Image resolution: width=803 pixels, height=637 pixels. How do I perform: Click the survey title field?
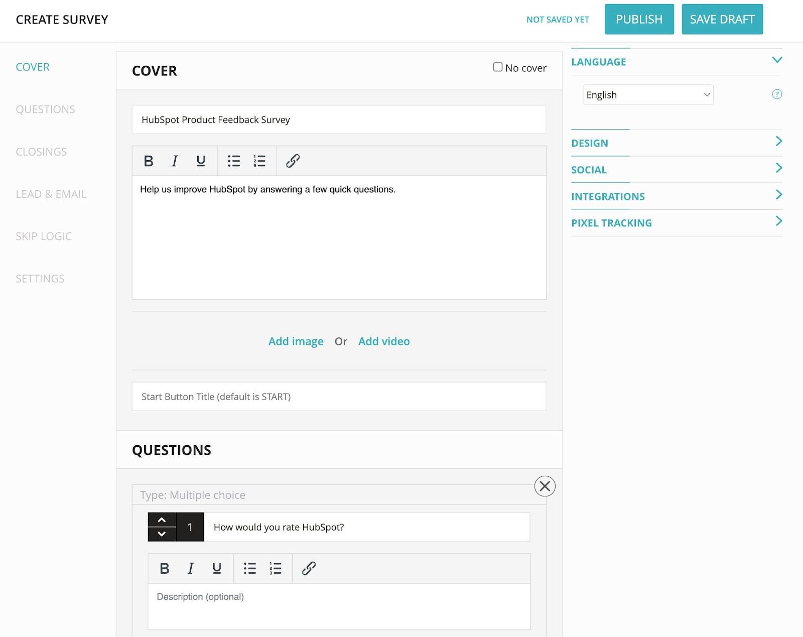point(339,119)
